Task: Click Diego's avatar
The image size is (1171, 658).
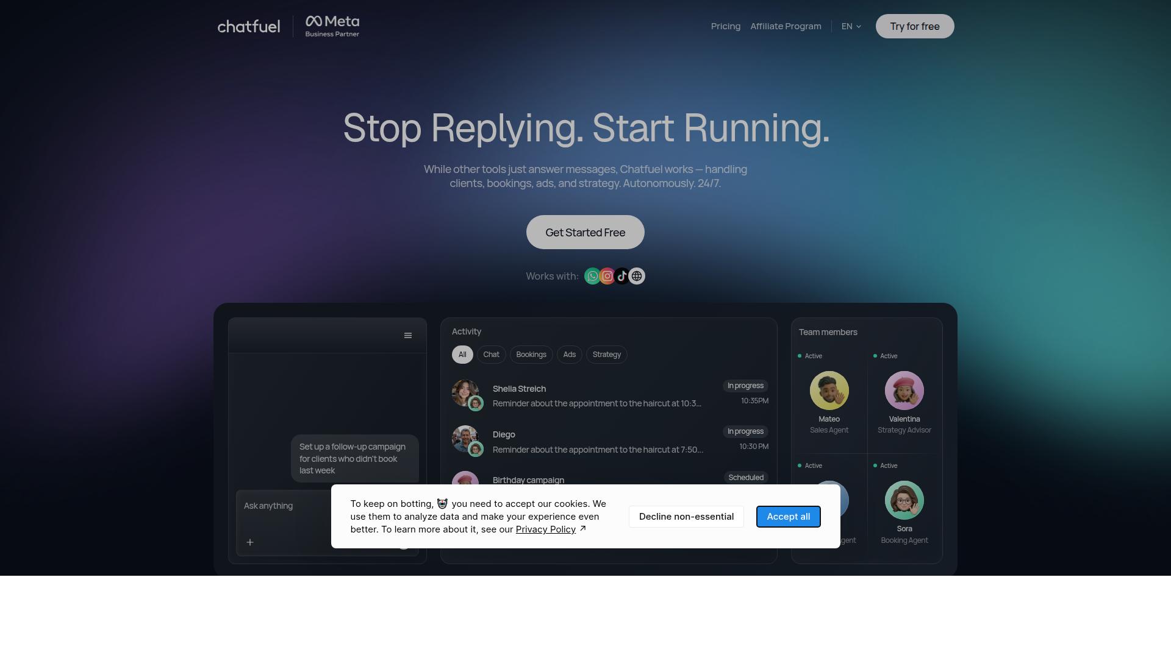Action: pos(465,439)
